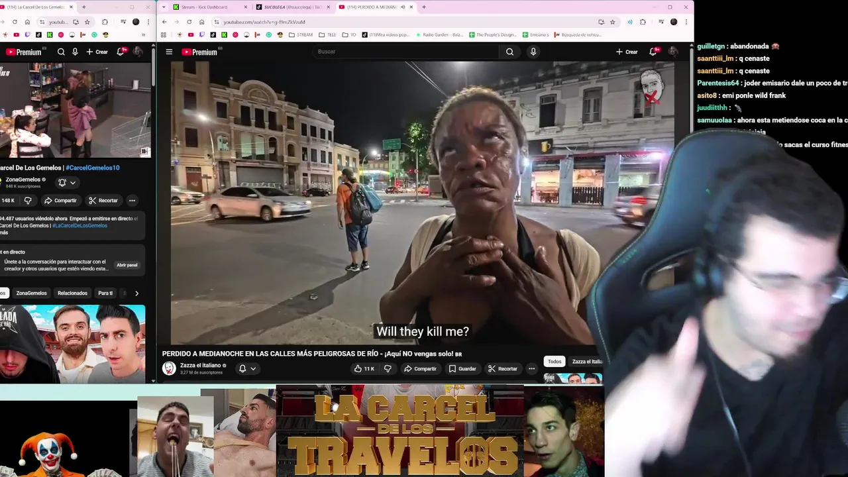Open TELE bookmarks folder
The height and width of the screenshot is (477, 848).
327,34
